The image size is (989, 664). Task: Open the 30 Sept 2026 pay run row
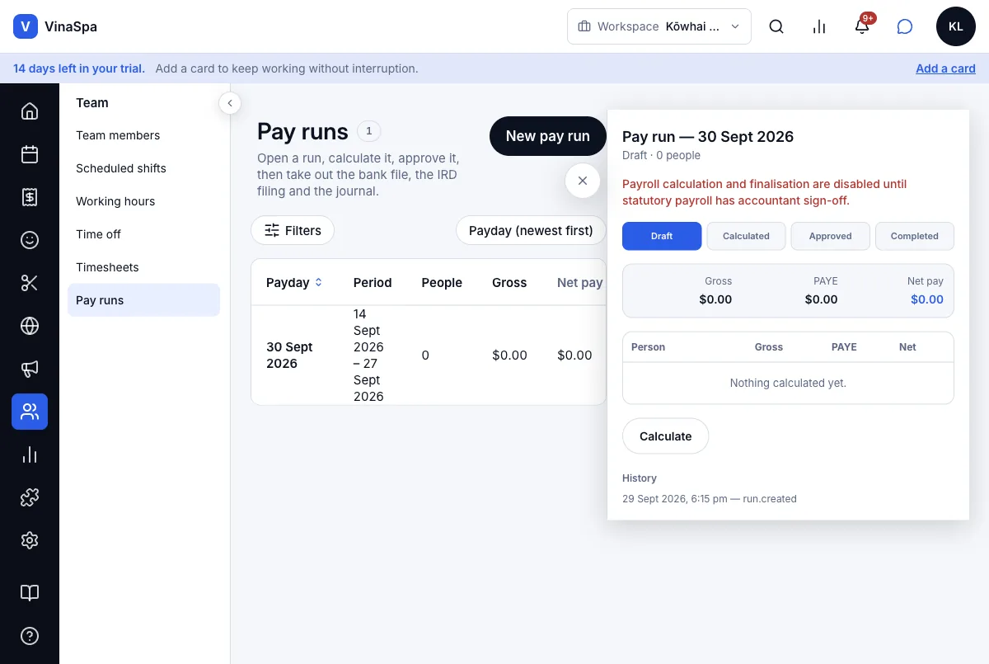coord(429,356)
